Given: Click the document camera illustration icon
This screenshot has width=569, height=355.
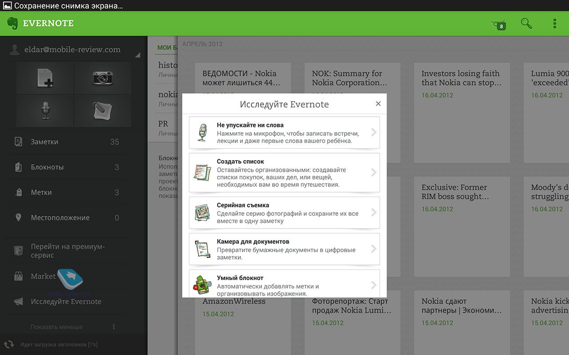Looking at the screenshot, I should click(x=202, y=250).
